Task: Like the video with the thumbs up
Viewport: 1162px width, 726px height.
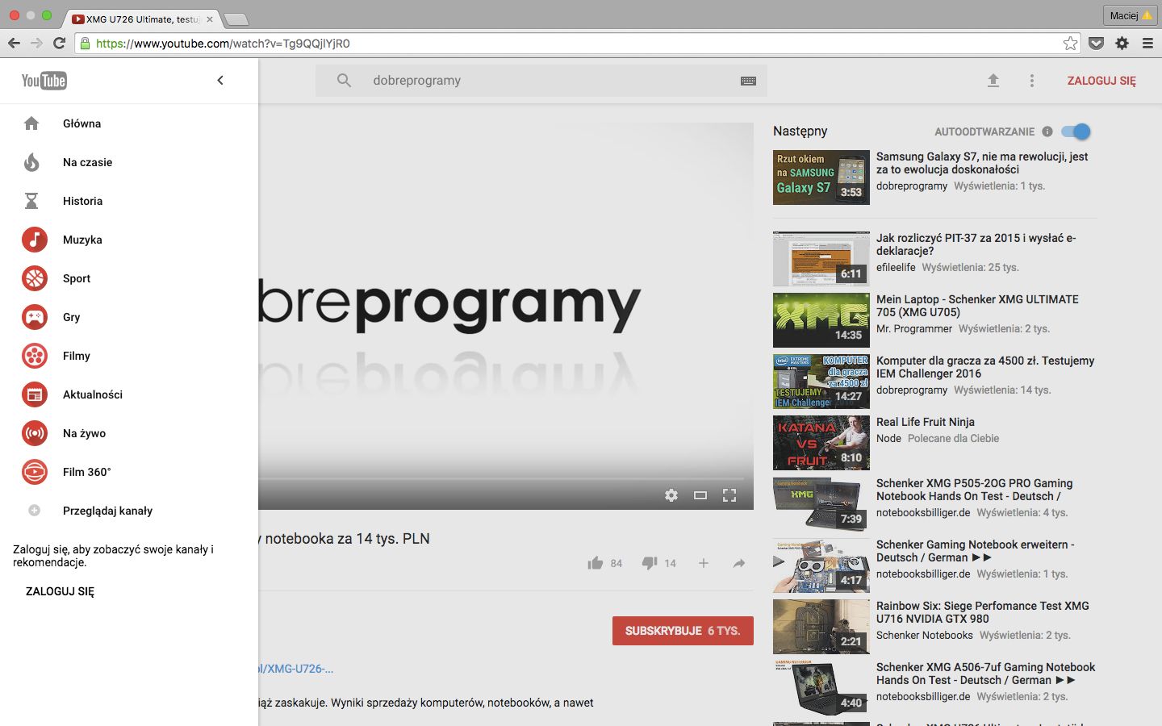Action: pyautogui.click(x=596, y=563)
